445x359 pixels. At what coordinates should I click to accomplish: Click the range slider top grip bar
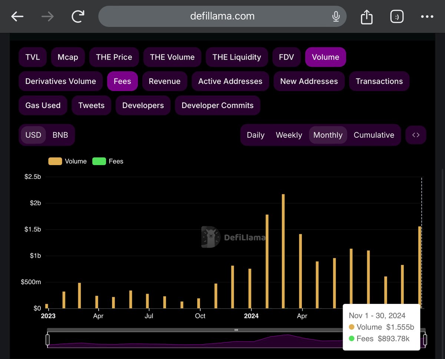236,330
